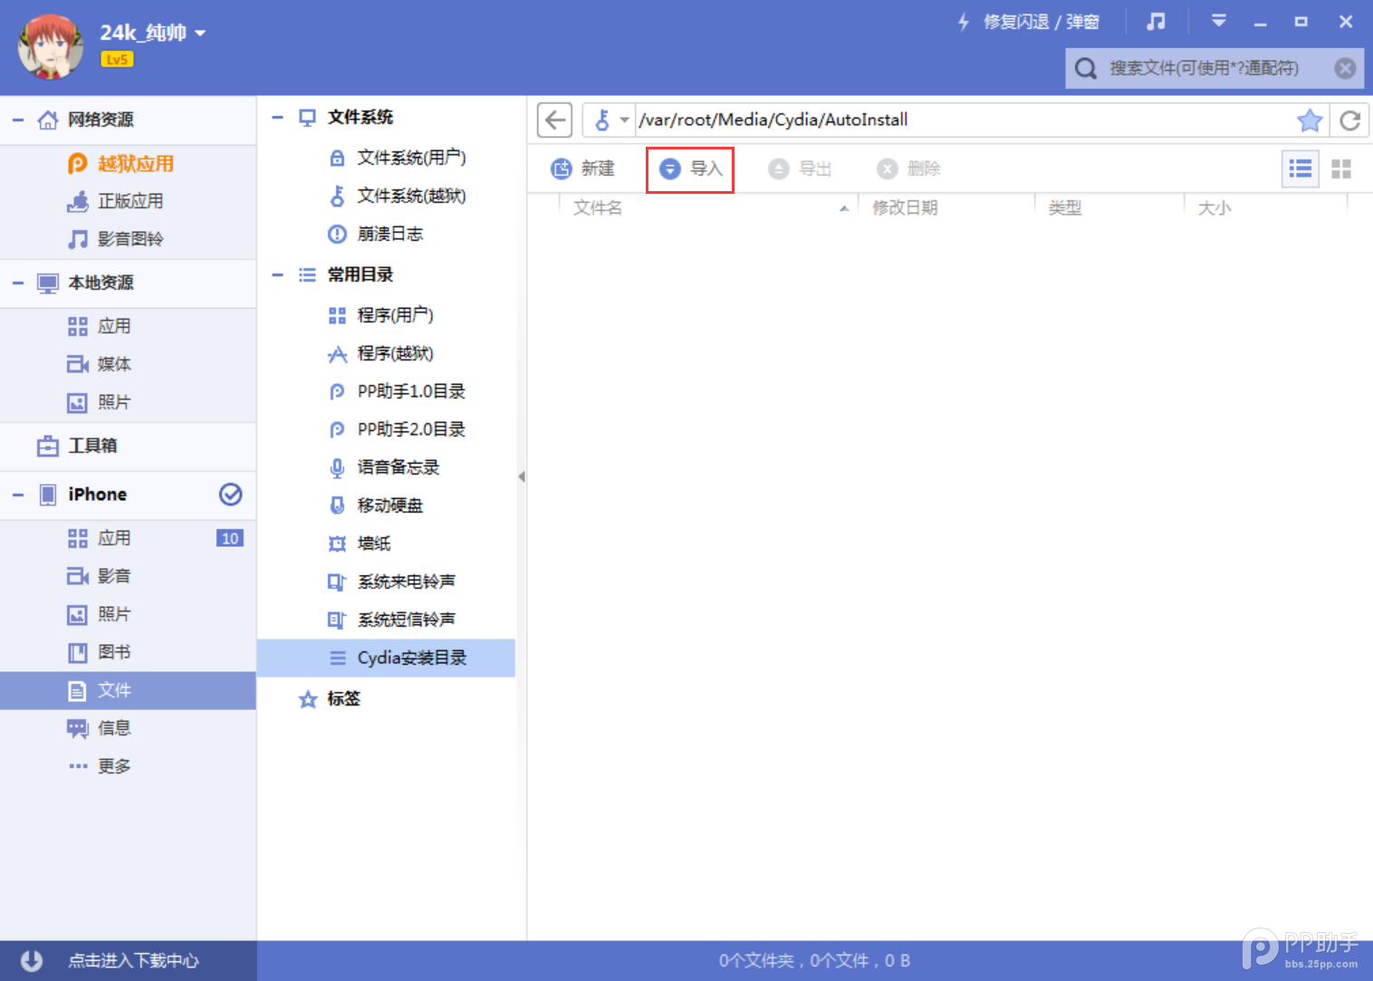
Task: Select iPhone 文件 section
Action: (128, 690)
